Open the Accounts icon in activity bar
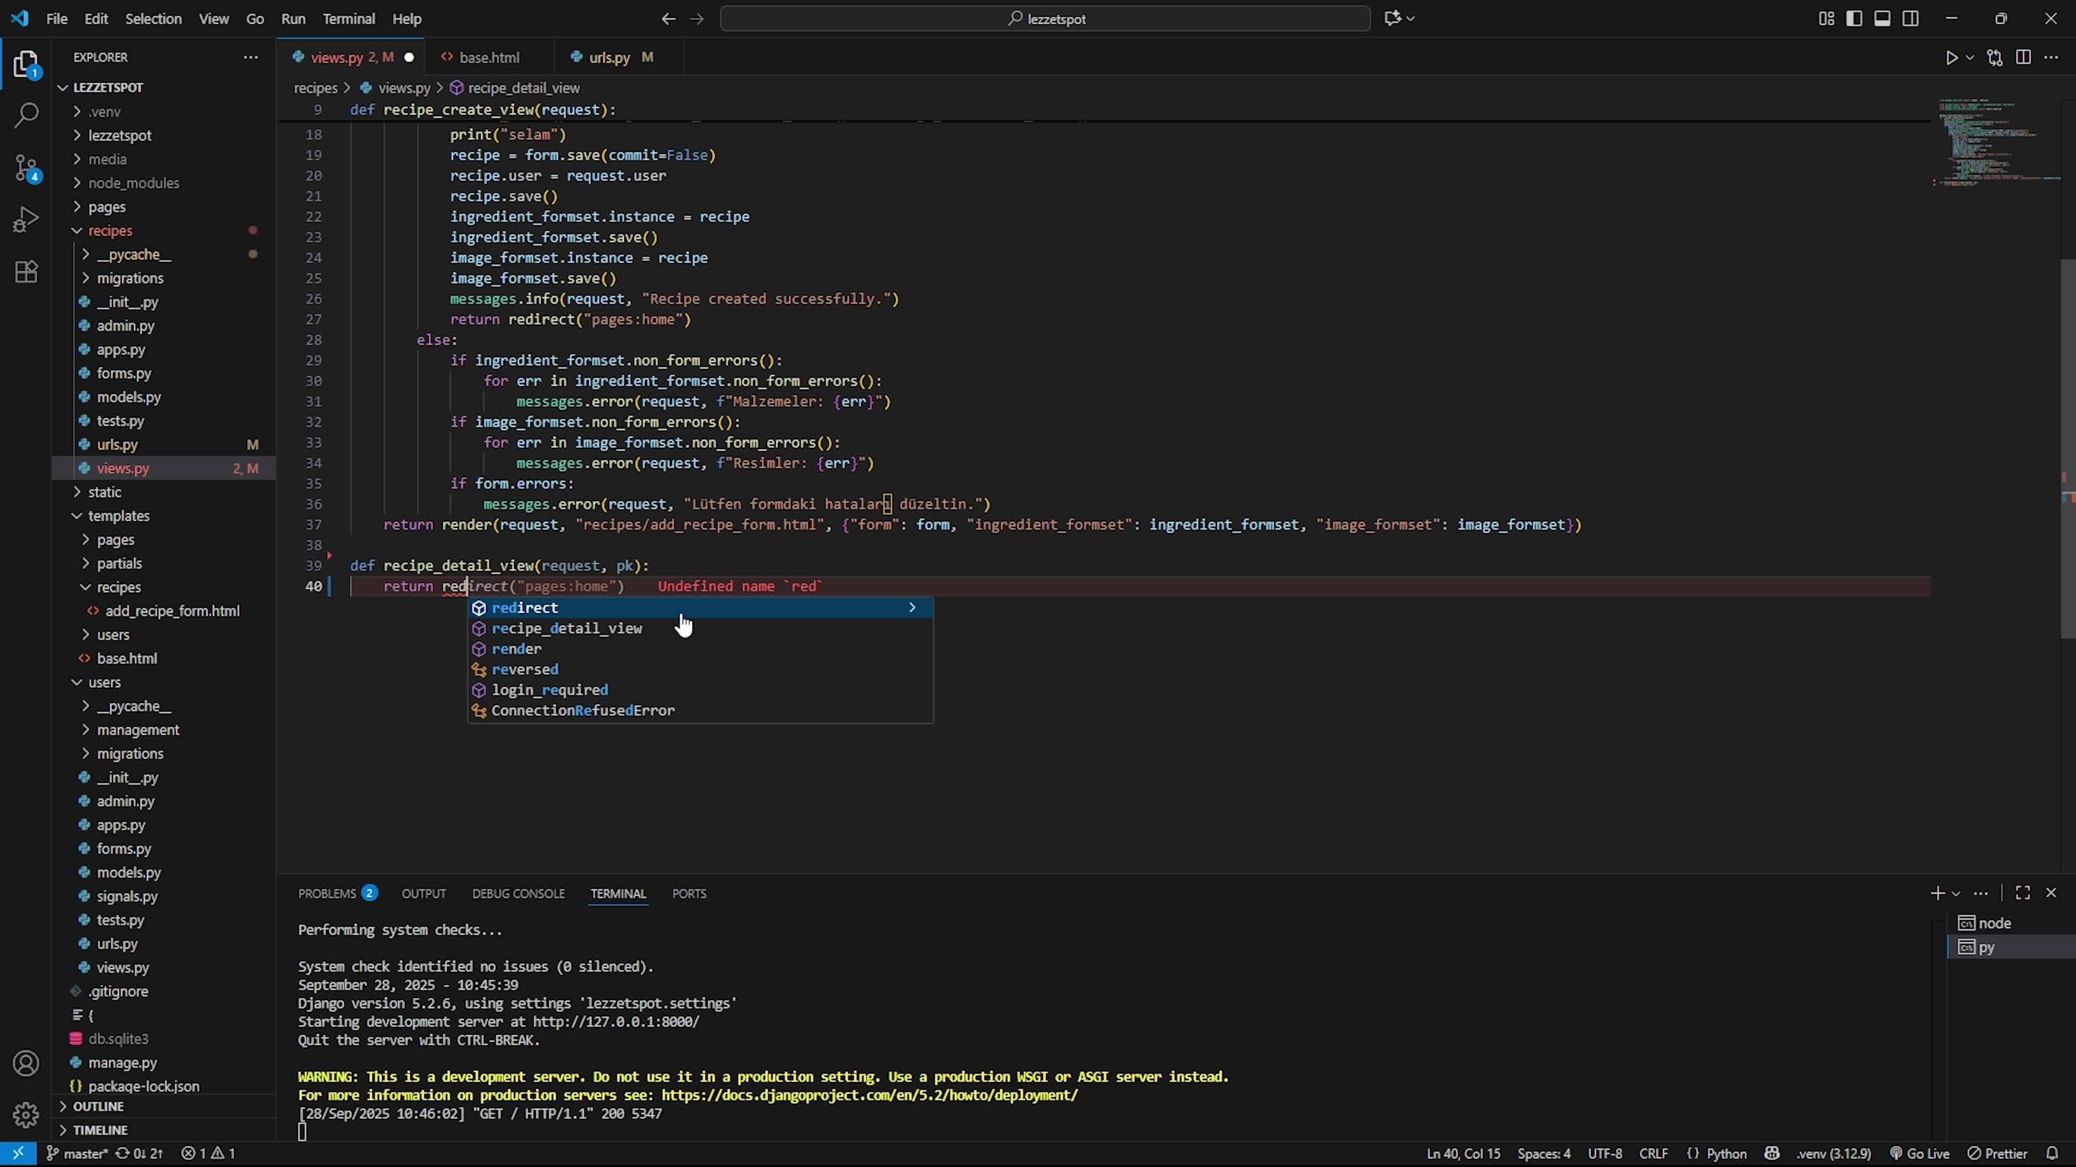The height and width of the screenshot is (1167, 2076). click(x=26, y=1063)
